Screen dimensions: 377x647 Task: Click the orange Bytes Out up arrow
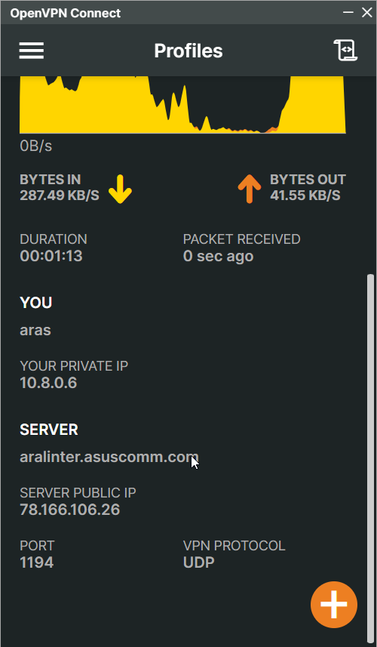tap(250, 189)
